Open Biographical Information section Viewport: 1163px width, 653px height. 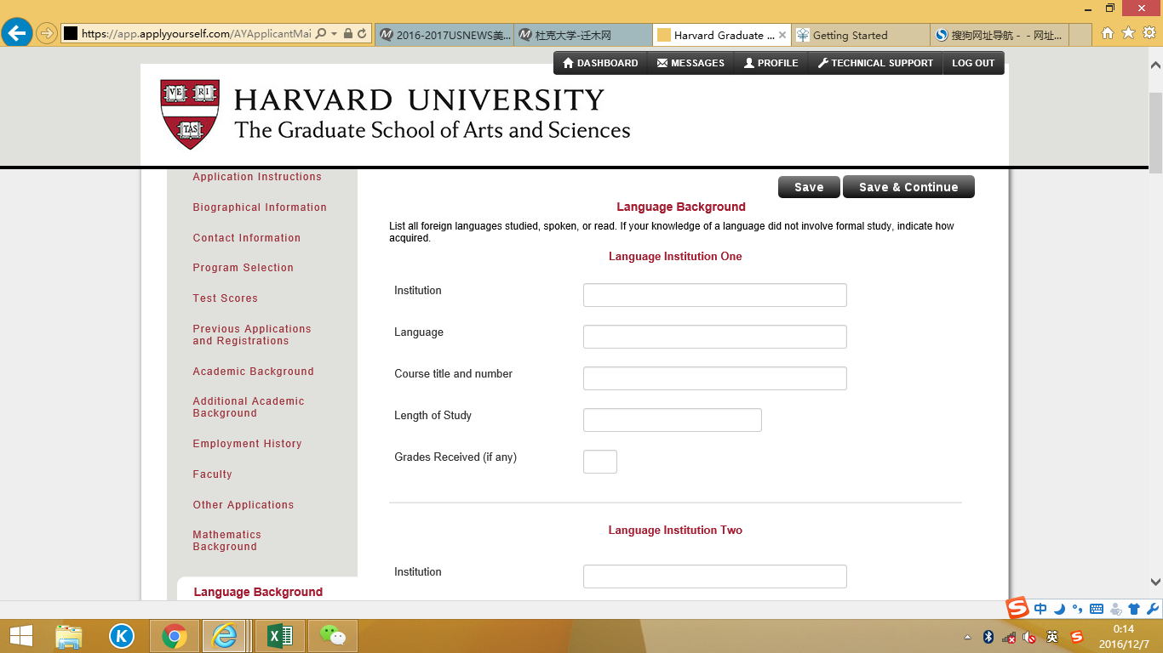[260, 207]
